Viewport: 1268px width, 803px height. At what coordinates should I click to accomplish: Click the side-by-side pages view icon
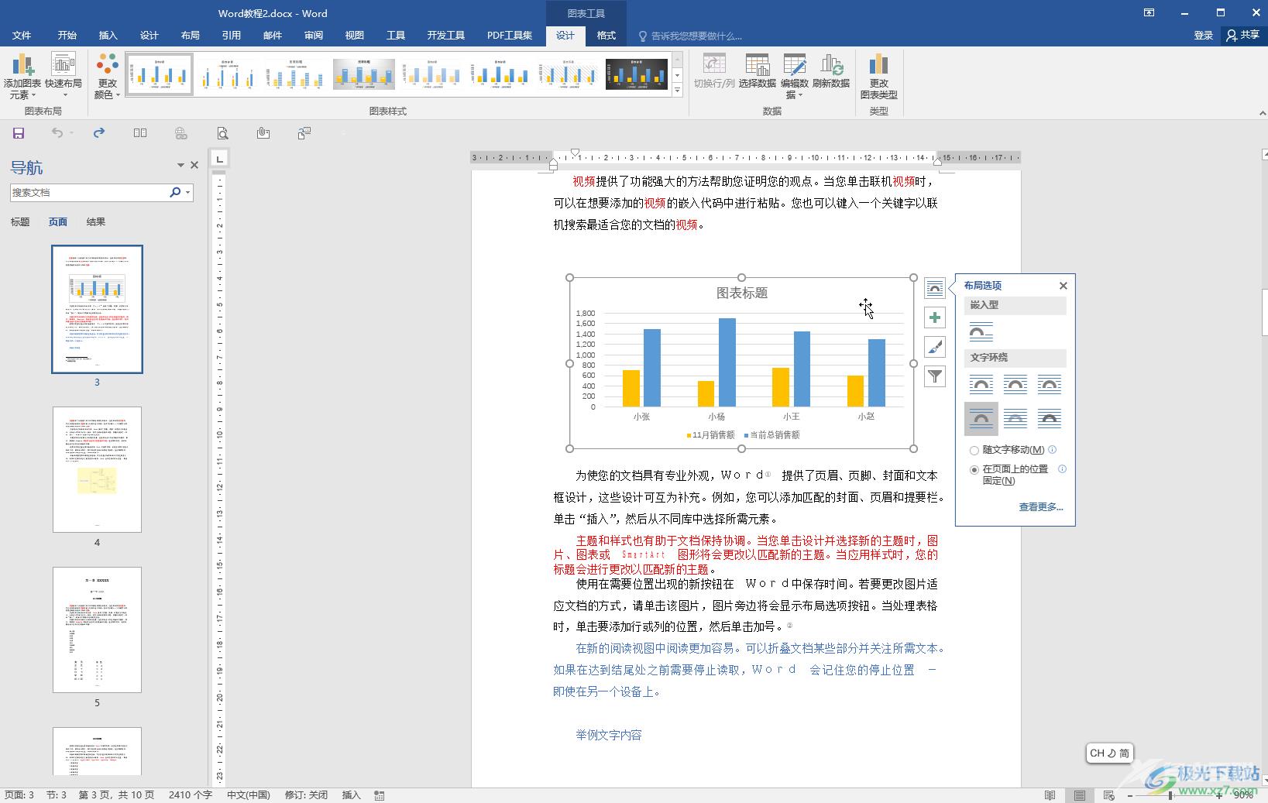point(140,133)
